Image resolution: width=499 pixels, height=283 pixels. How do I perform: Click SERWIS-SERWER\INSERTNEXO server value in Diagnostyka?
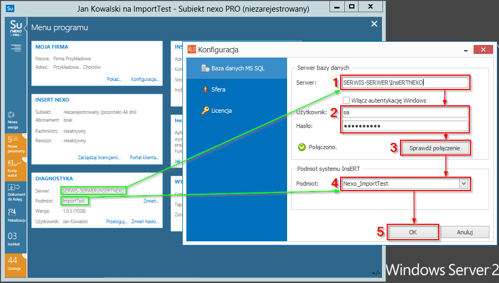tap(94, 190)
